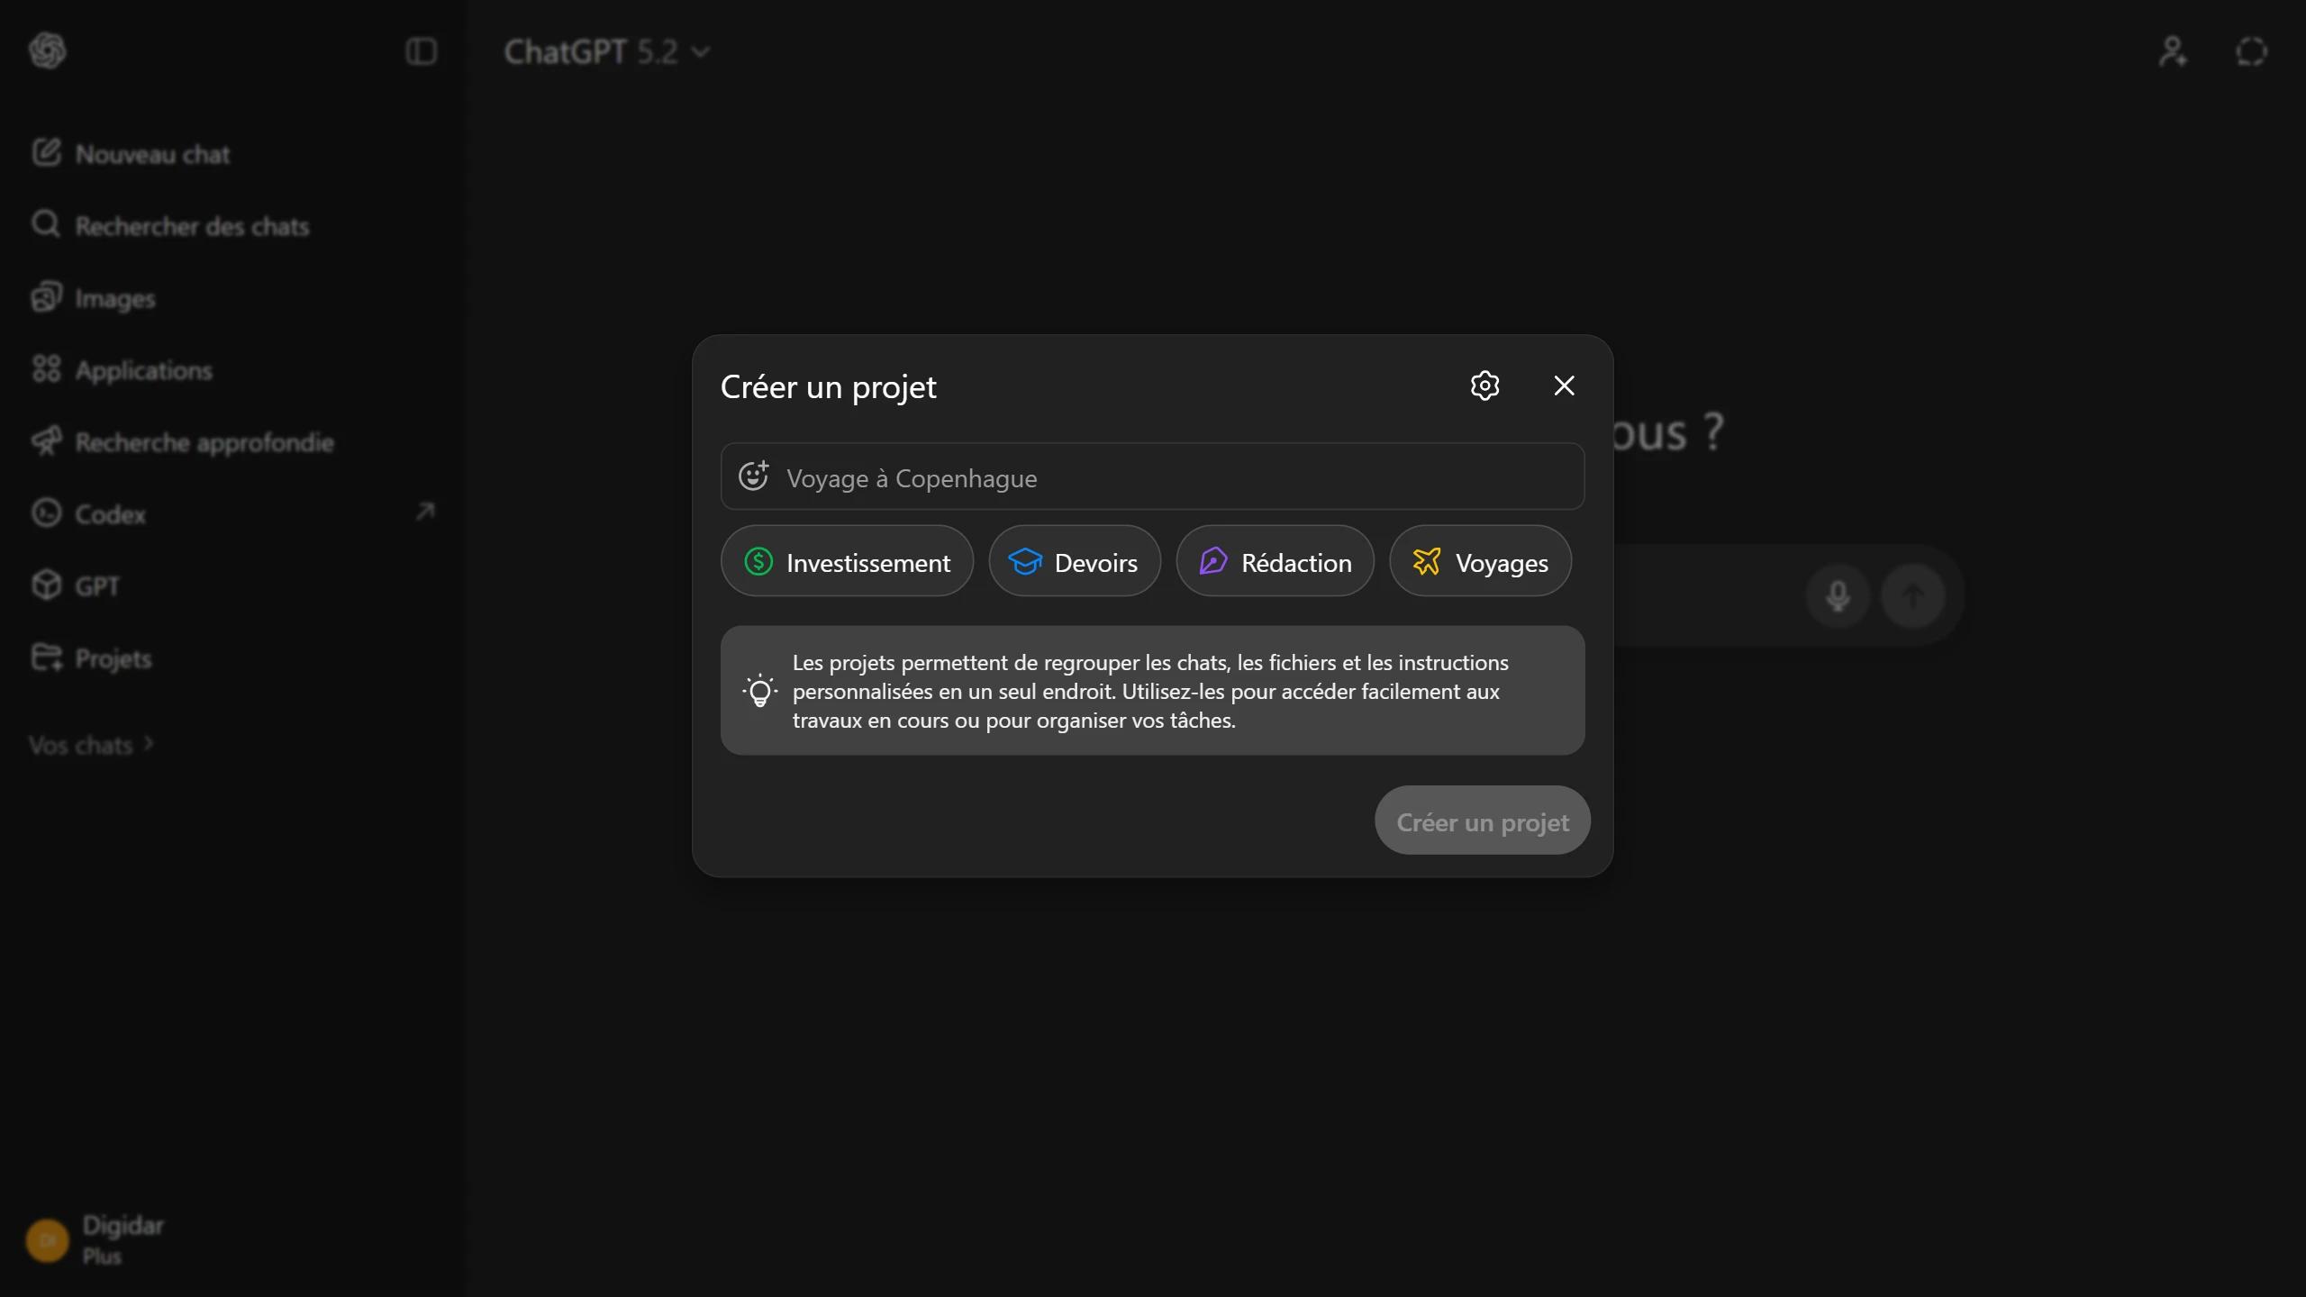The height and width of the screenshot is (1297, 2306).
Task: Click the Créer un projet button
Action: click(1482, 821)
